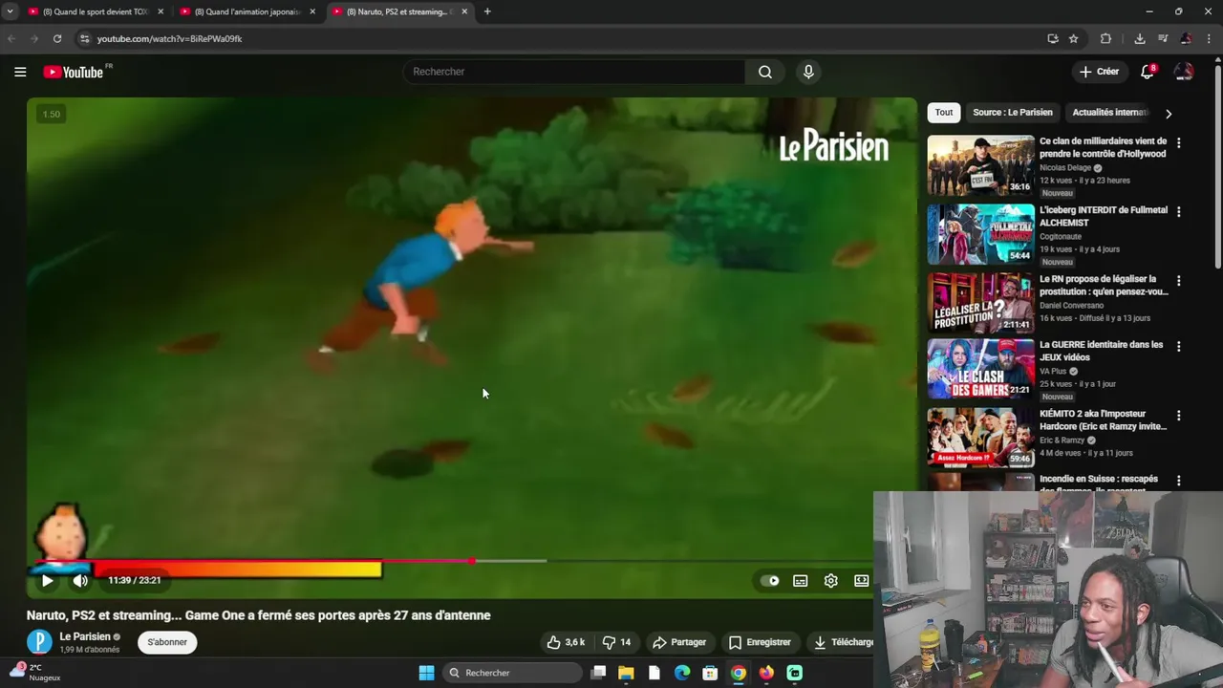
Task: Open the YouTube hamburger guide menu
Action: point(20,72)
